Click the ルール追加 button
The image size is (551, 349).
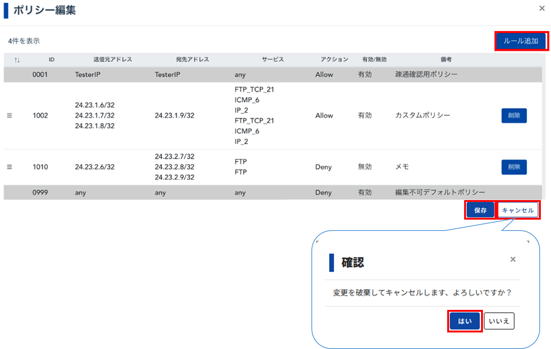click(x=521, y=41)
